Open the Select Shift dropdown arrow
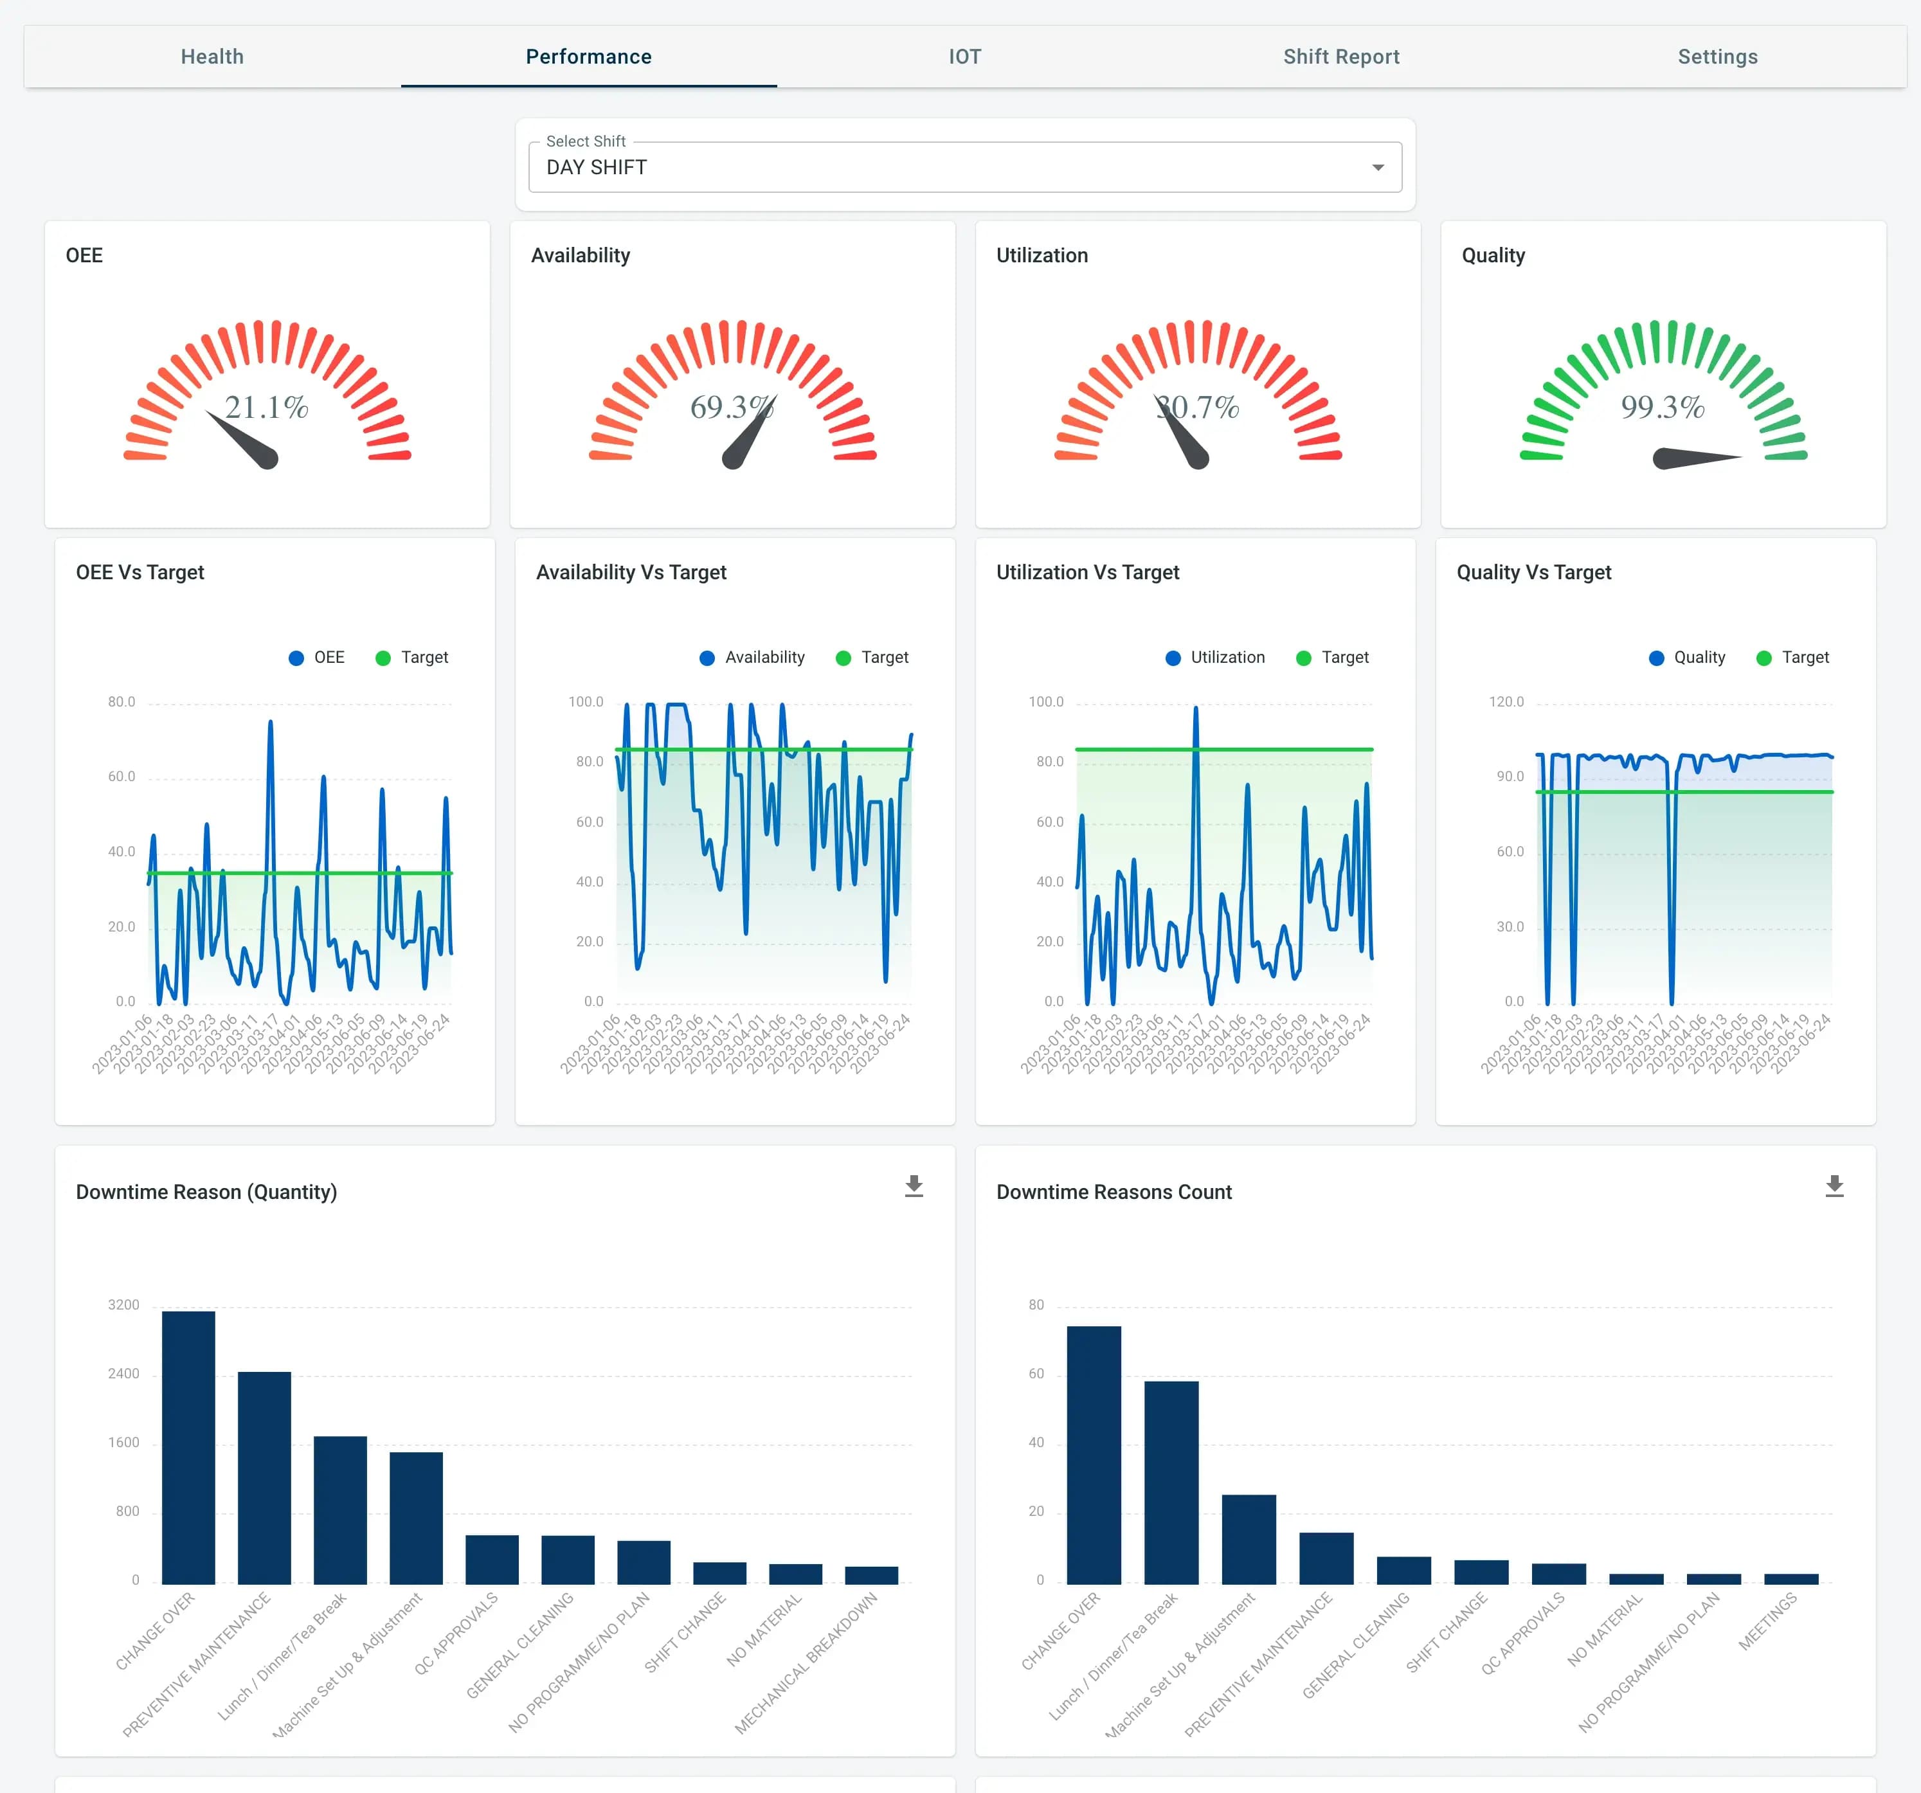Image resolution: width=1921 pixels, height=1793 pixels. [x=1377, y=168]
